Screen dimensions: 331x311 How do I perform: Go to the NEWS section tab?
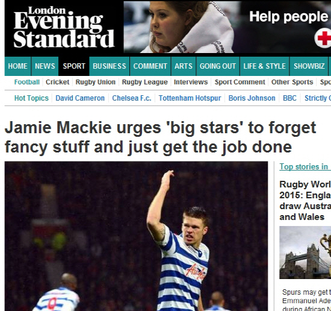(x=45, y=66)
